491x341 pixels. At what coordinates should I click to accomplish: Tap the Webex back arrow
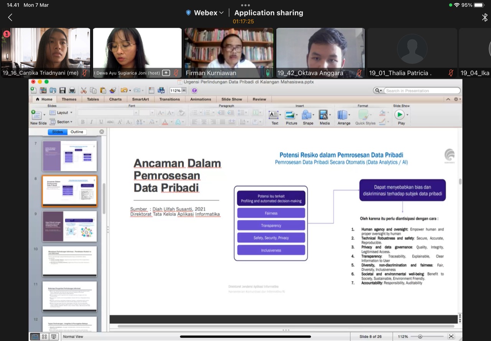tap(10, 17)
